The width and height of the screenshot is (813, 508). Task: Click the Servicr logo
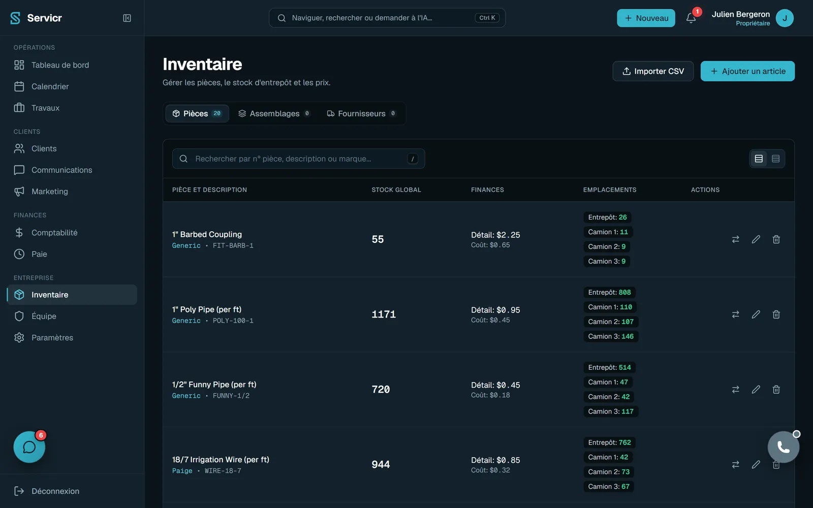click(x=36, y=18)
